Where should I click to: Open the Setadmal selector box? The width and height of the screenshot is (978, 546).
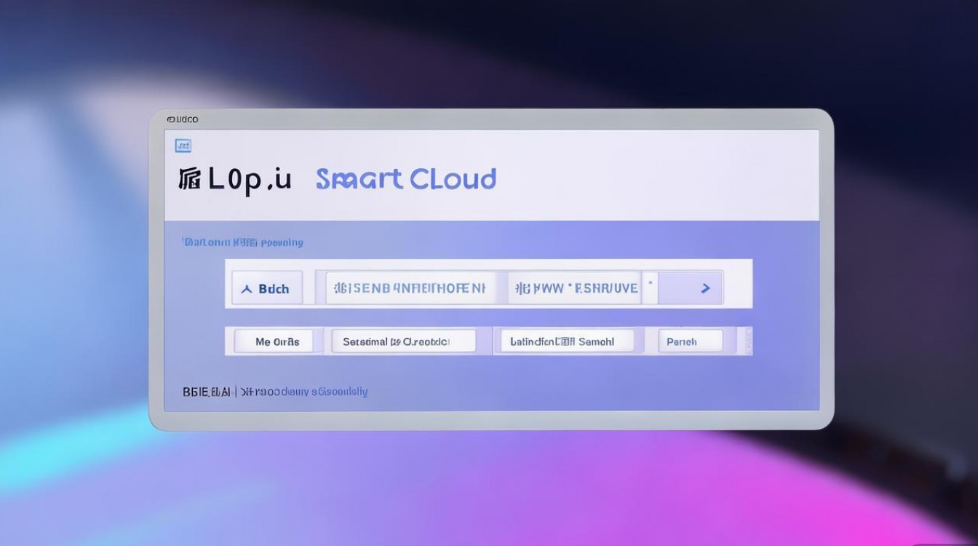[403, 341]
